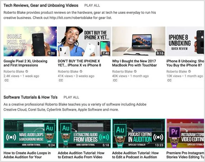The width and height of the screenshot is (205, 162).
Task: Click Roberto Blake channel name under Pixel 2 XL video
Action: (14, 72)
